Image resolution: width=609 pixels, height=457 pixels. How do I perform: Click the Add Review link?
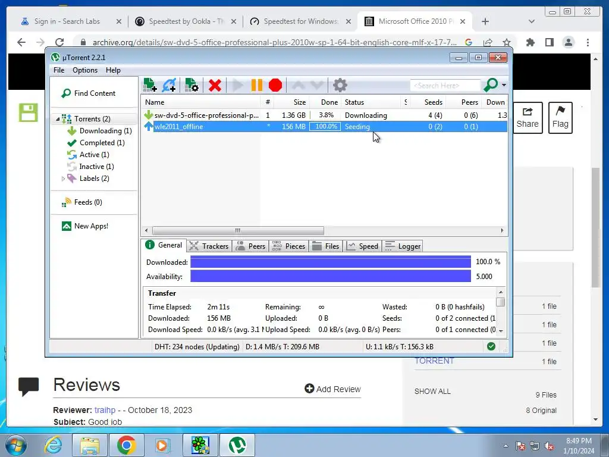[332, 389]
